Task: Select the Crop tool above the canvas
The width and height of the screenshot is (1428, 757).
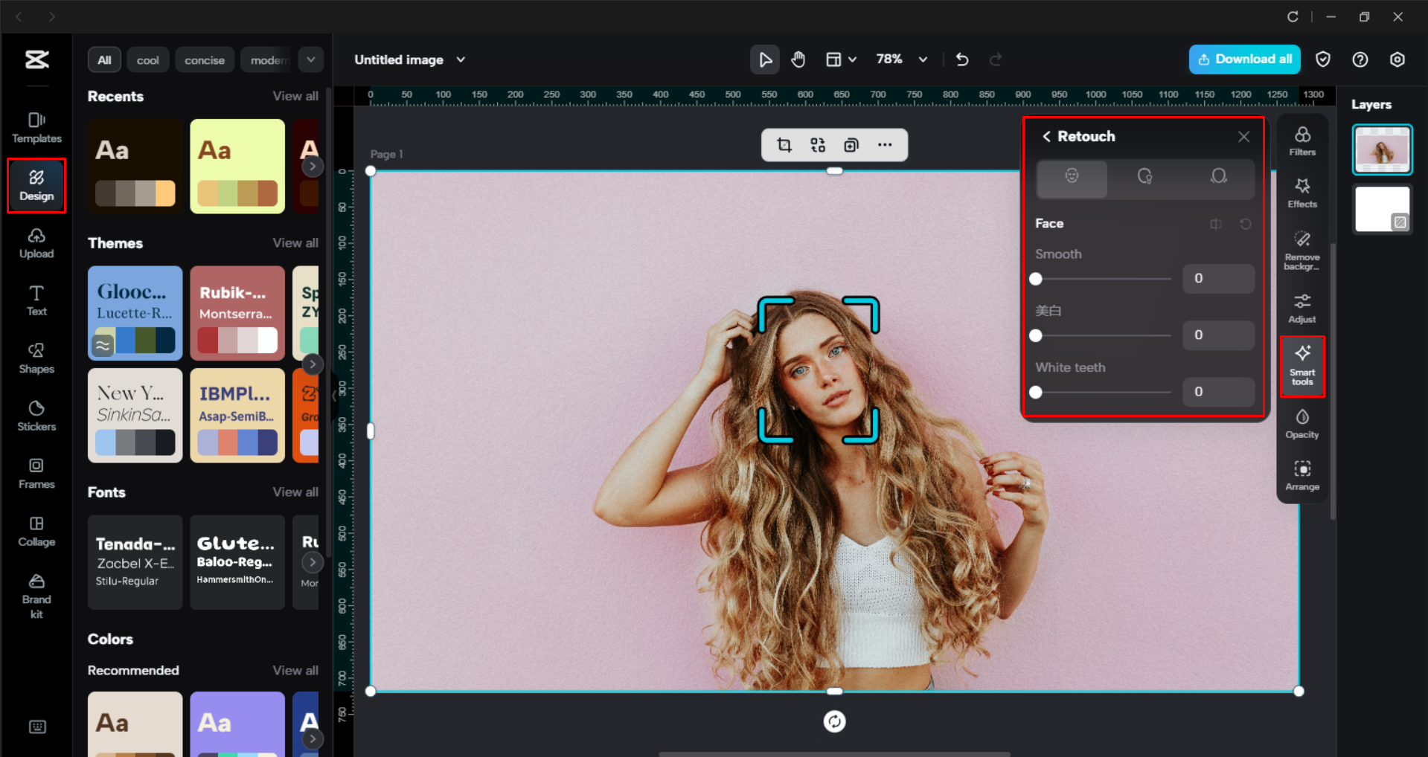Action: coord(784,145)
